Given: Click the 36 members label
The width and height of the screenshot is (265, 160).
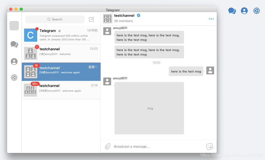Looking at the screenshot, I should (x=123, y=21).
